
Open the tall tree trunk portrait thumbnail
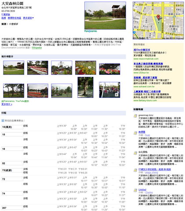pos(85,87)
